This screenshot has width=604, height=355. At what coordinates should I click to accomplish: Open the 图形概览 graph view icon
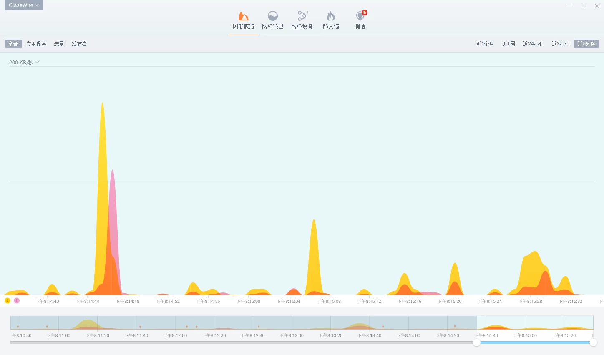(x=243, y=17)
